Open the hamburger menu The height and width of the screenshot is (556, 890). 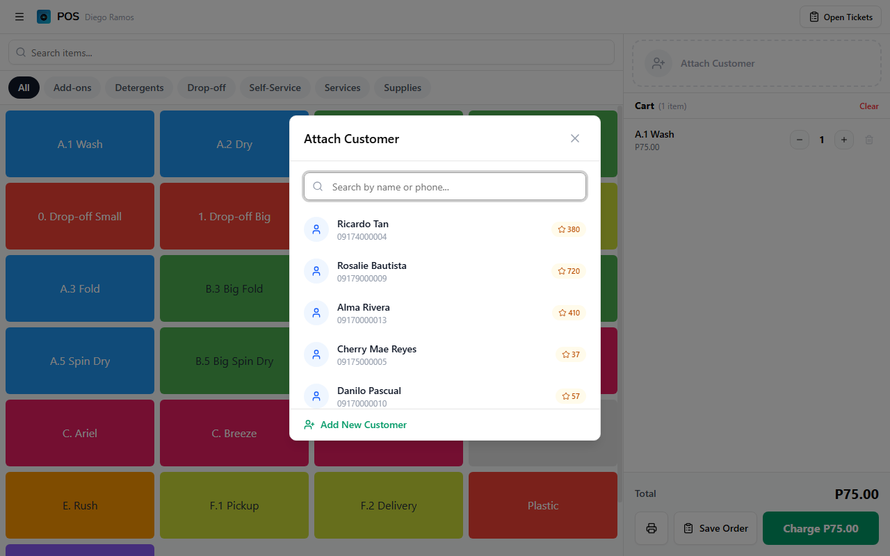[x=19, y=17]
